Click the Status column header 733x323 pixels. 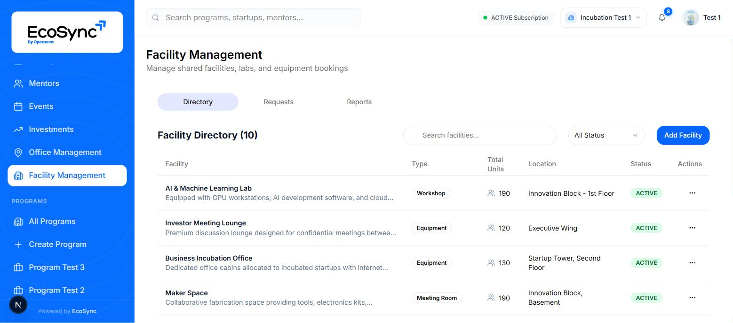pos(641,164)
